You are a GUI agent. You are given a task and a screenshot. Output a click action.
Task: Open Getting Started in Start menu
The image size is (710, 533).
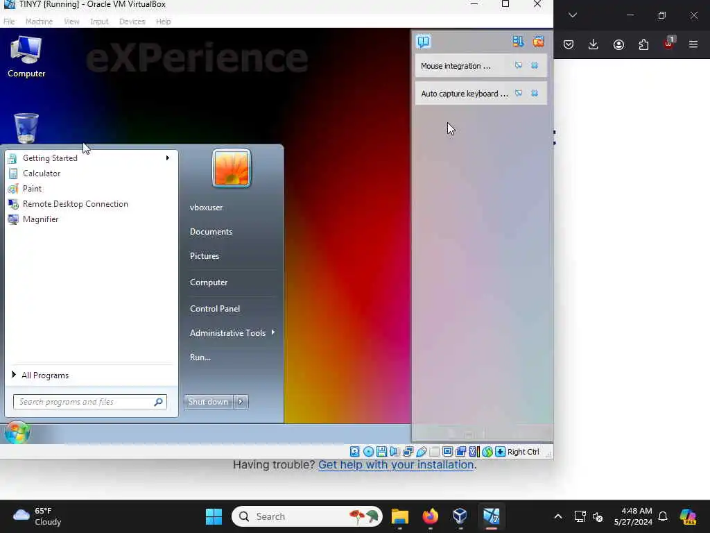[91, 158]
